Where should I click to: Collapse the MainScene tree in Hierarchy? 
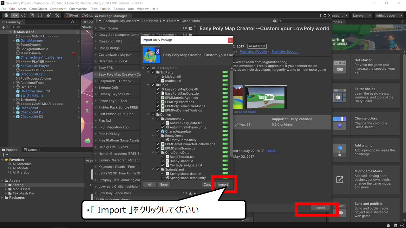point(10,32)
